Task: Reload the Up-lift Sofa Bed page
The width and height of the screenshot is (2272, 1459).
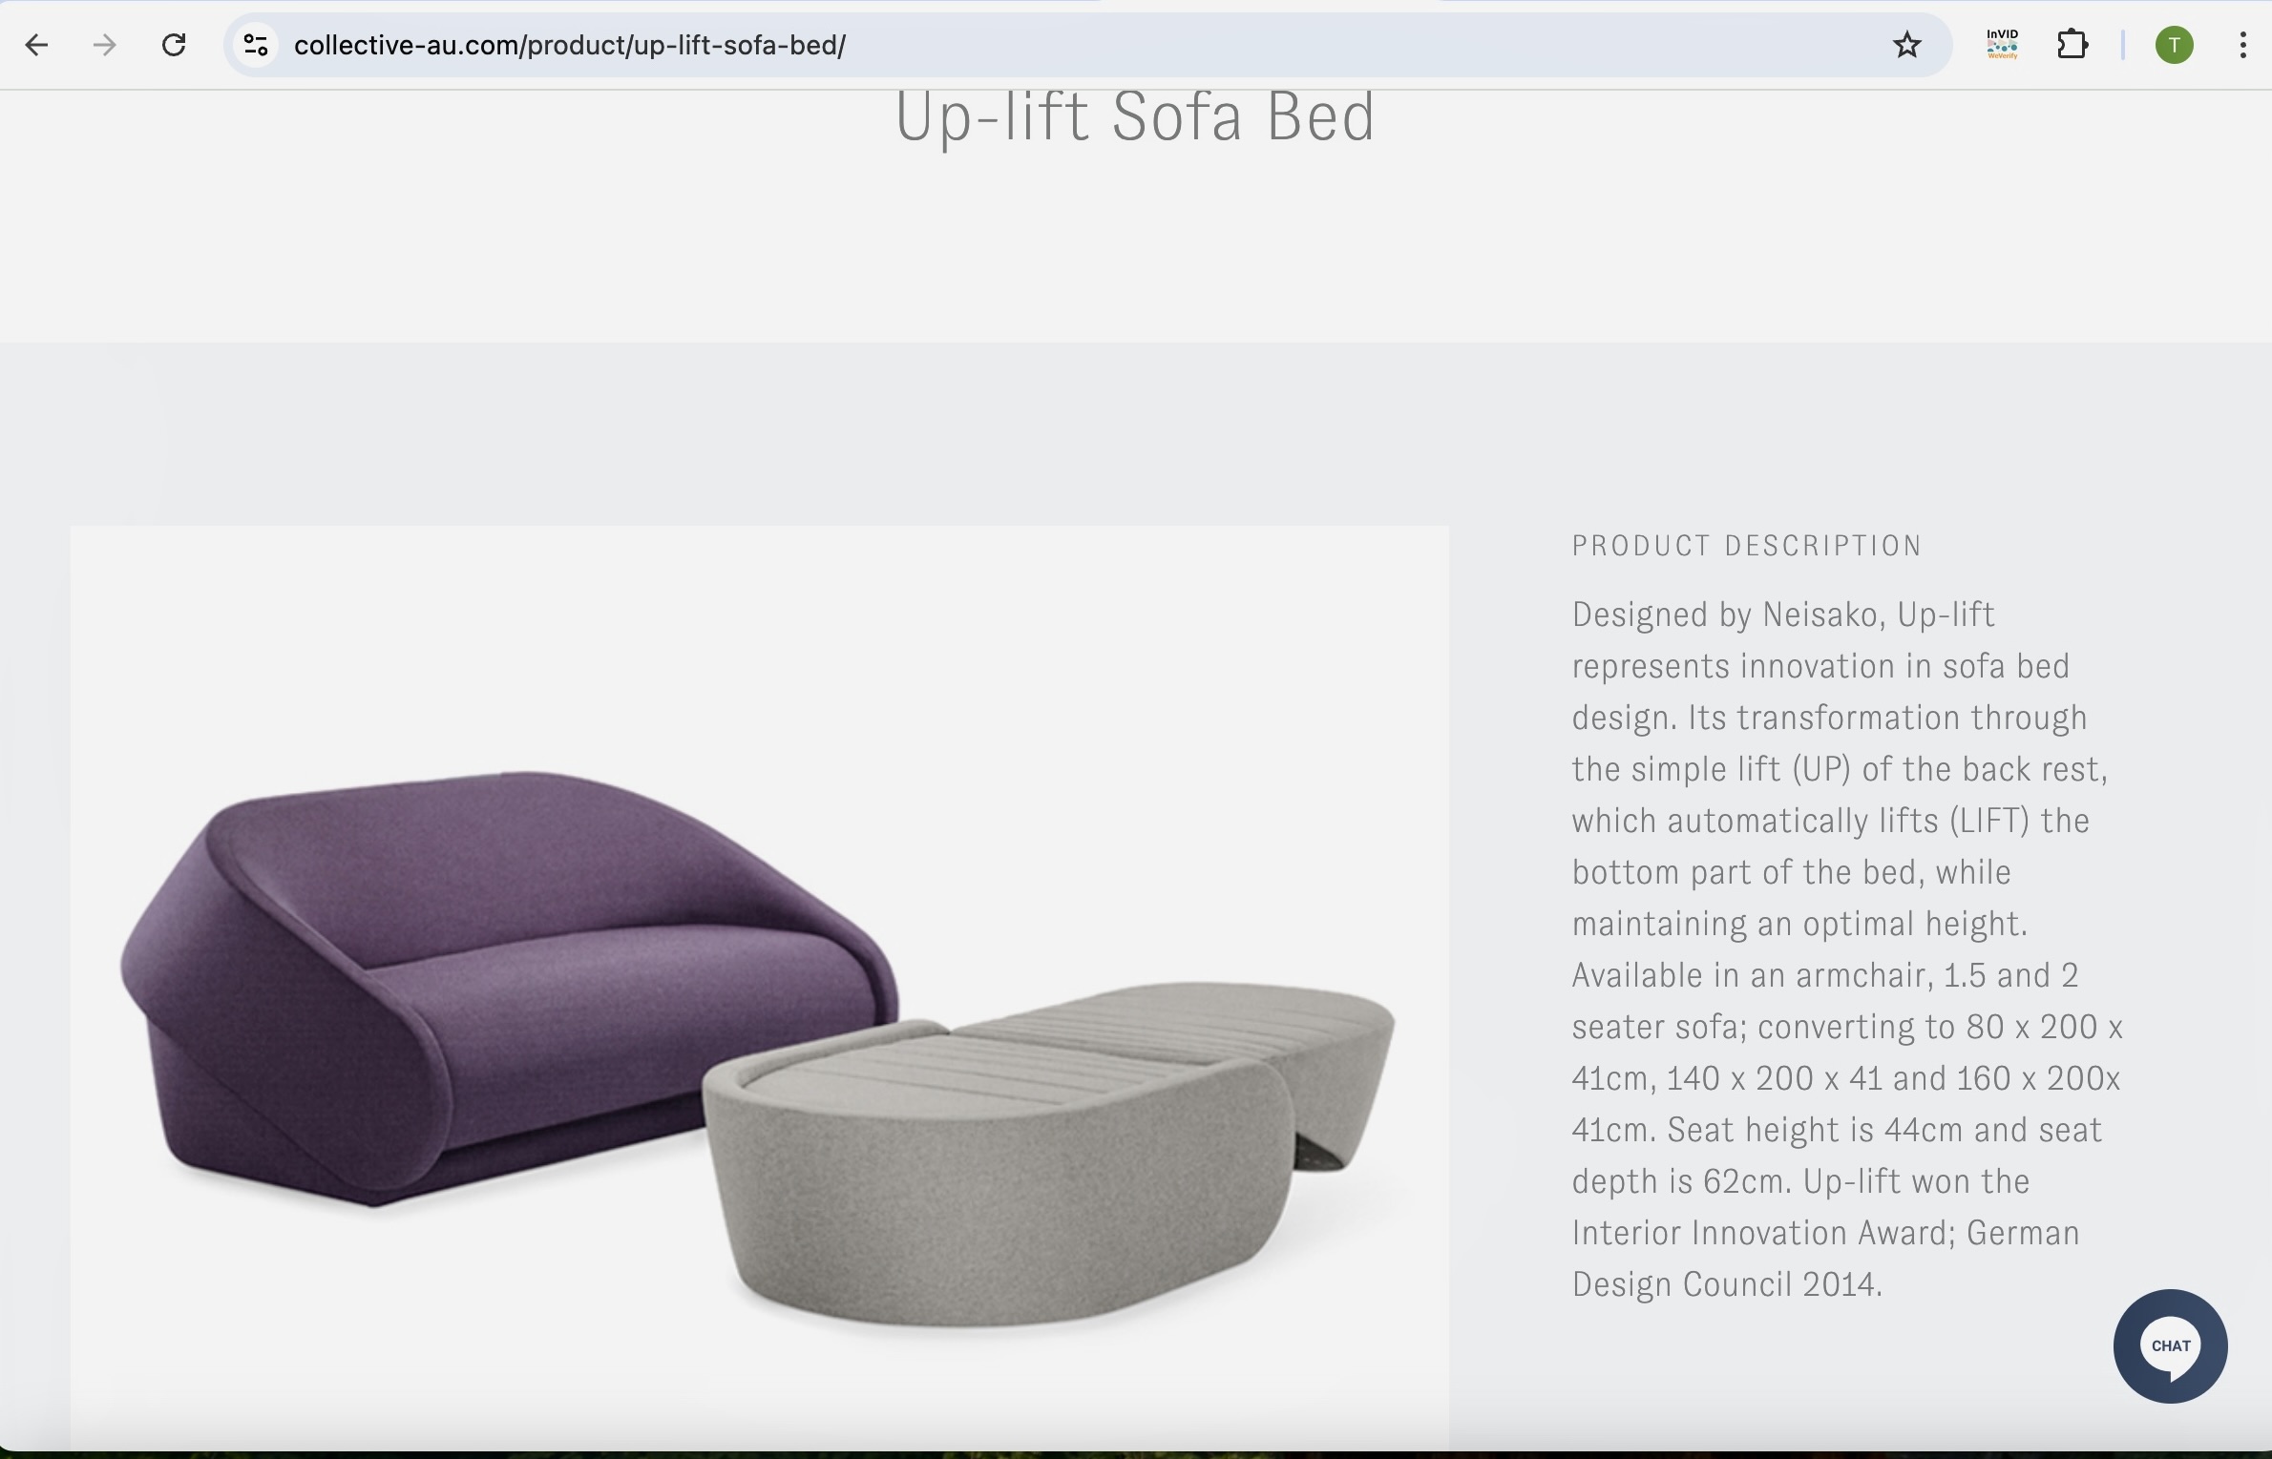Action: point(174,45)
